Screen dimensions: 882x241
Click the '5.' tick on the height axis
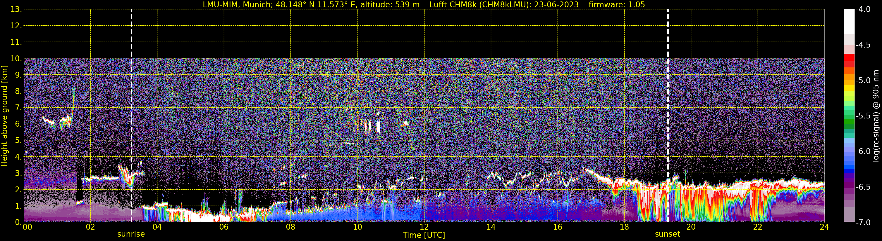pyautogui.click(x=18, y=141)
